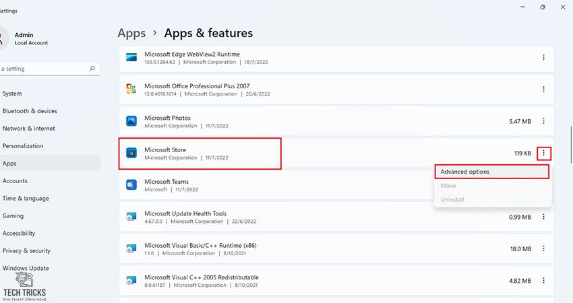Click the Microsoft Teams app icon
This screenshot has width=573, height=303.
tap(131, 184)
